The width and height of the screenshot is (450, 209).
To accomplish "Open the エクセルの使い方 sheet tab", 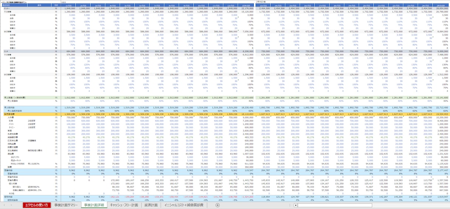I will coord(37,205).
